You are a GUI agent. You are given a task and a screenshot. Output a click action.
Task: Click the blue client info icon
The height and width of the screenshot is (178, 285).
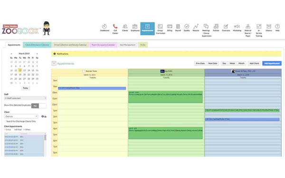click(43, 116)
